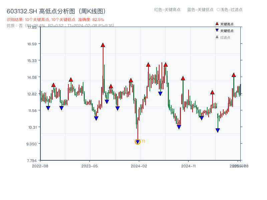Click the orange-circled T1 low marker
Image resolution: width=267 pixels, height=200 pixels.
click(138, 142)
